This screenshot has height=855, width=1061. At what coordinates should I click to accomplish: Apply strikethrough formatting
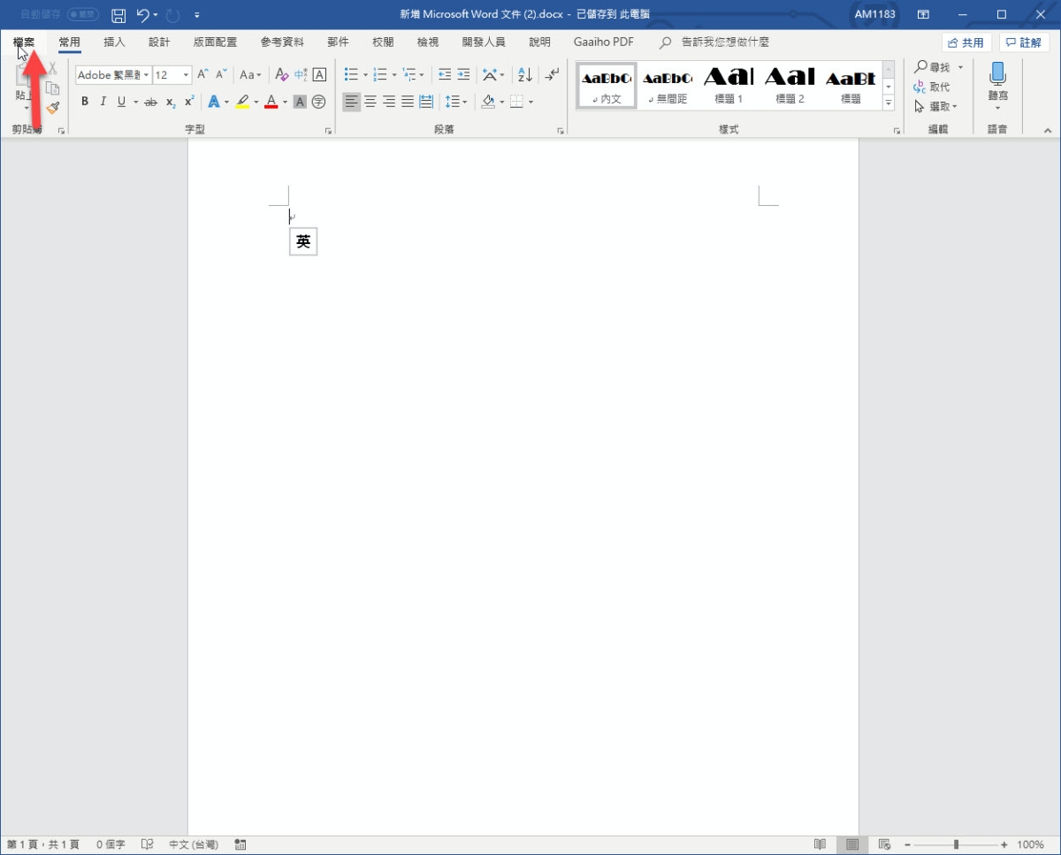coord(150,102)
